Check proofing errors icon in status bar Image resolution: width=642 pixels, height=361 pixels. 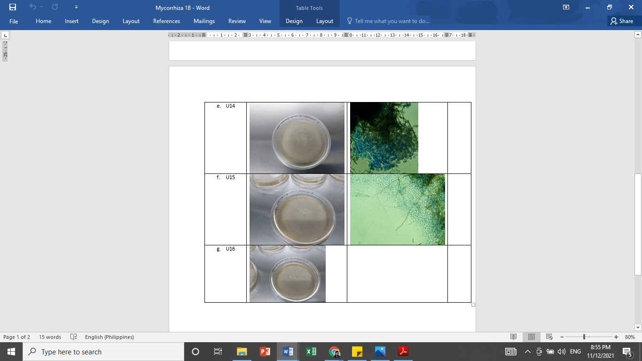click(x=73, y=337)
